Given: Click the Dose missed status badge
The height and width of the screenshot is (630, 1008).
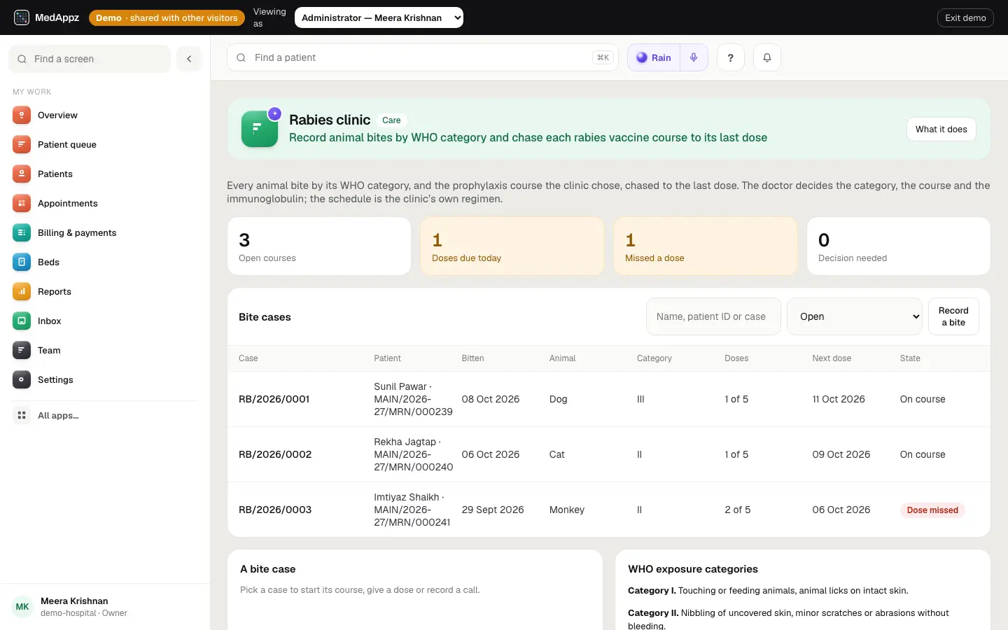Looking at the screenshot, I should click(932, 510).
